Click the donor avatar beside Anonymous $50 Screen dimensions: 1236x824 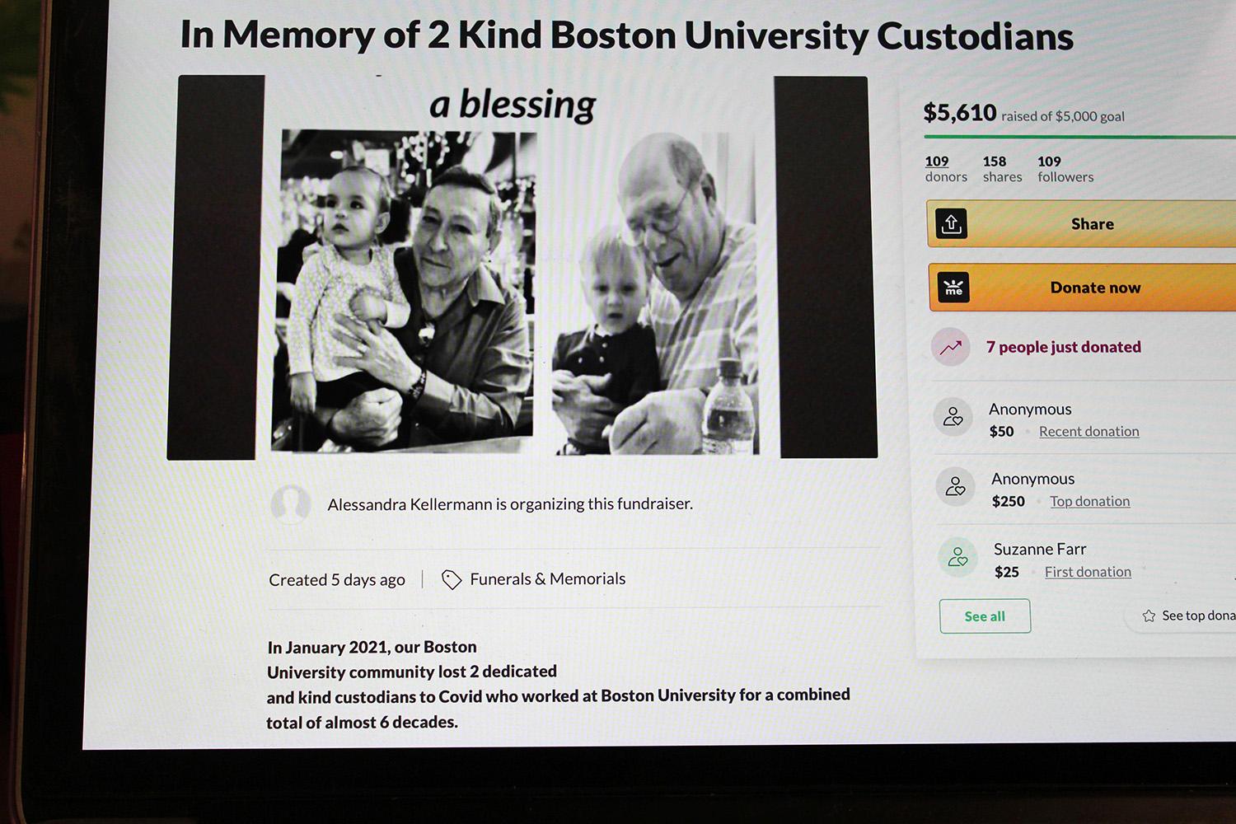tap(953, 418)
